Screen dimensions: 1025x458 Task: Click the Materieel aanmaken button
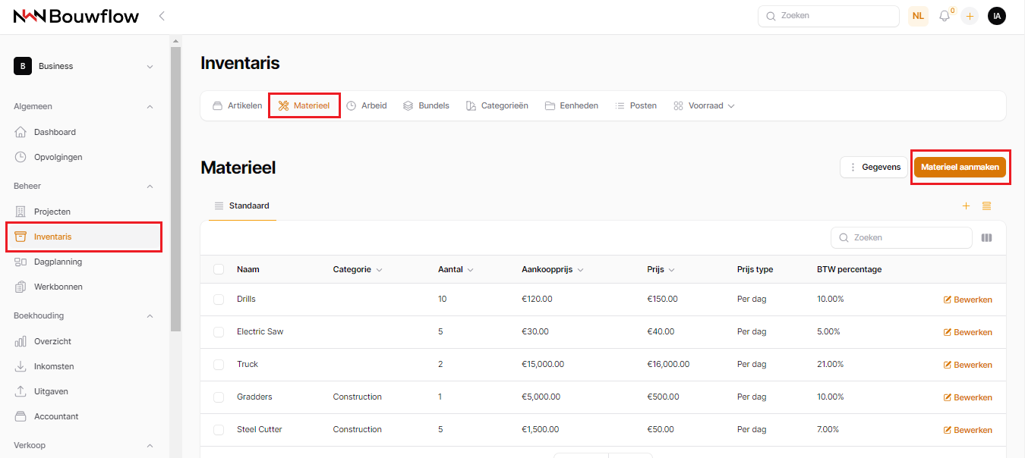tap(960, 168)
